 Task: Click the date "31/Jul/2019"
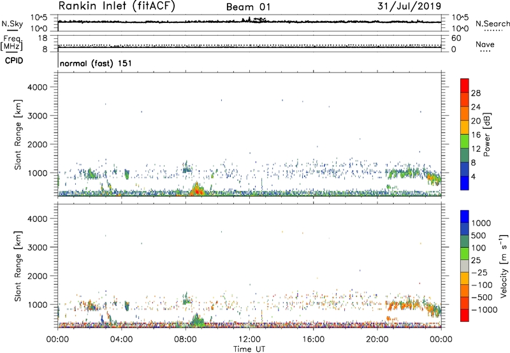[x=409, y=6]
